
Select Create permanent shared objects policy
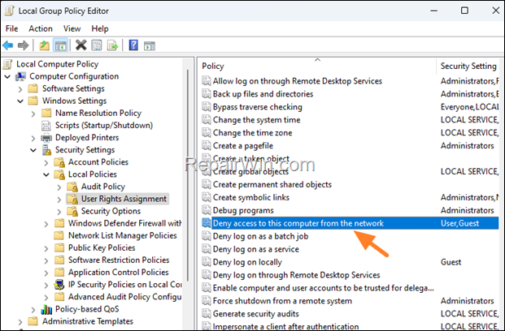(x=272, y=184)
